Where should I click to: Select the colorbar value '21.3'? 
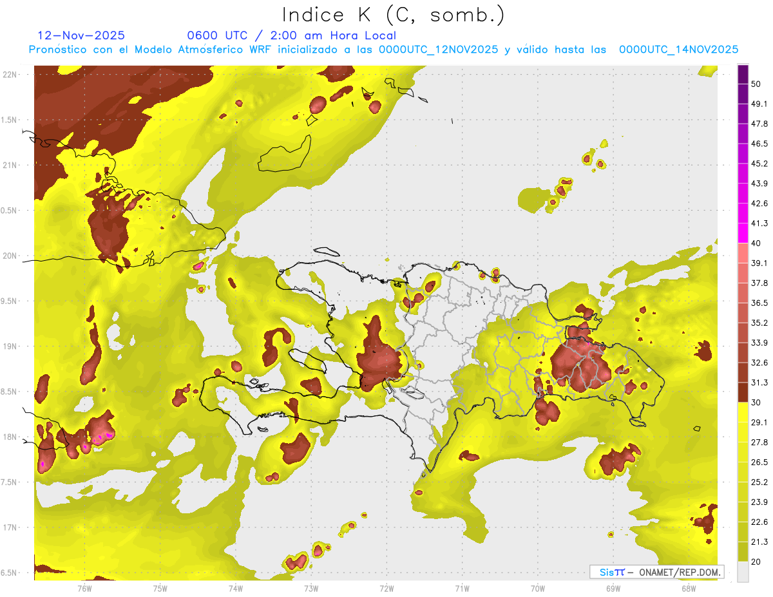click(759, 542)
